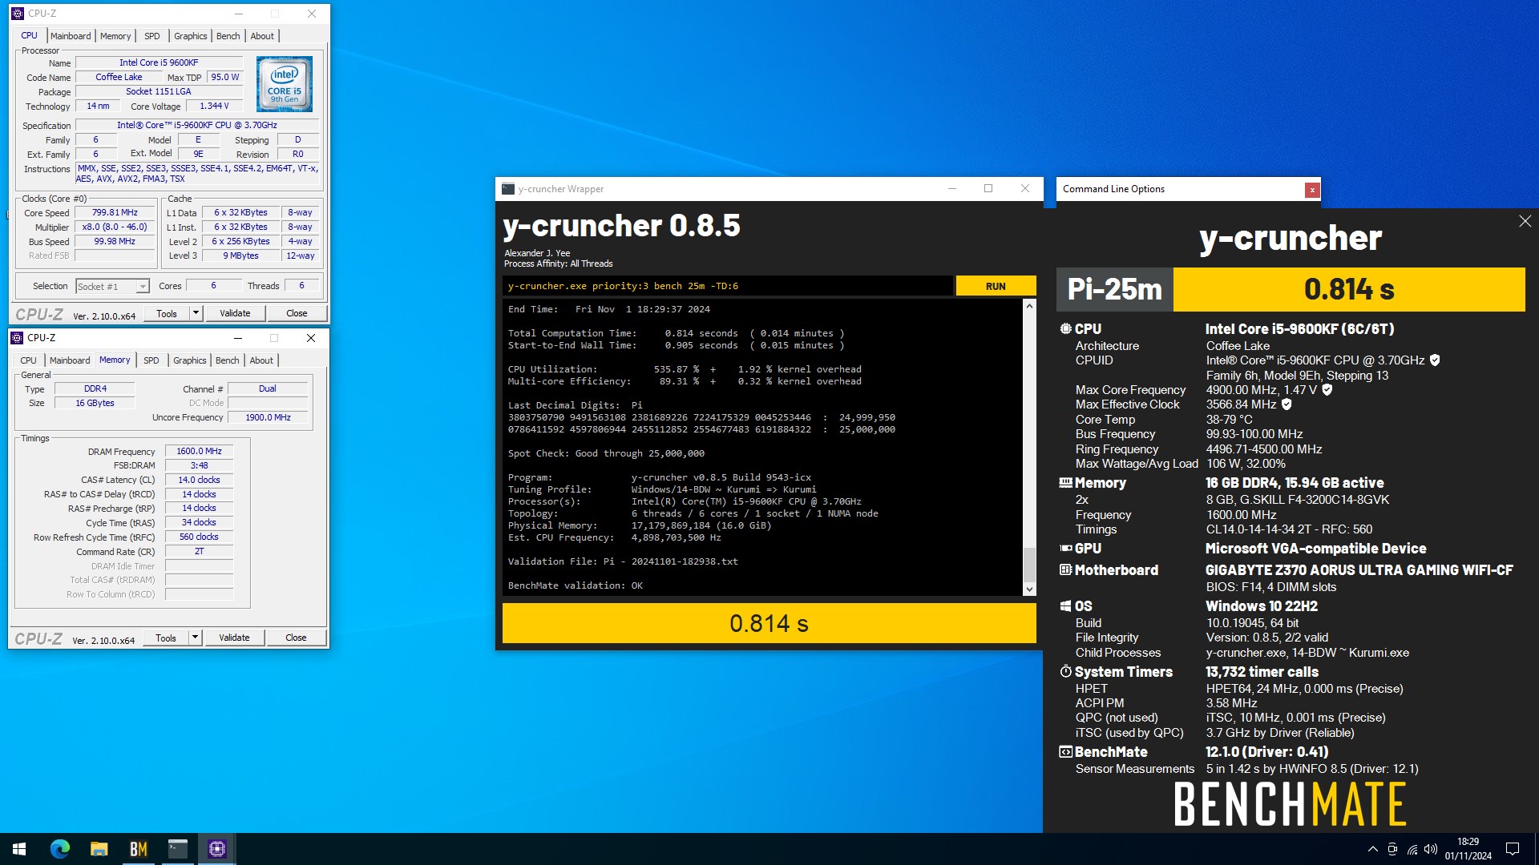Click Uncore Frequency 1900.0 MHz field
Viewport: 1539px width, 865px height.
click(268, 417)
